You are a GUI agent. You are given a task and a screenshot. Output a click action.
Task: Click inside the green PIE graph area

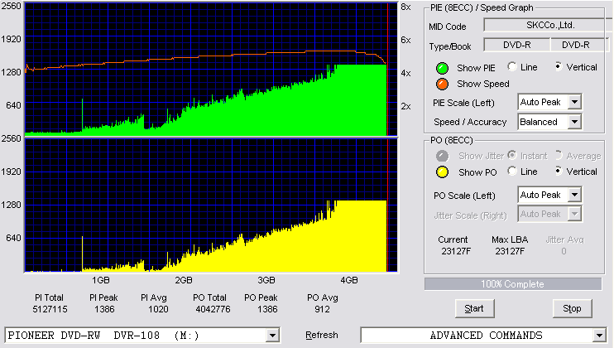[211, 70]
